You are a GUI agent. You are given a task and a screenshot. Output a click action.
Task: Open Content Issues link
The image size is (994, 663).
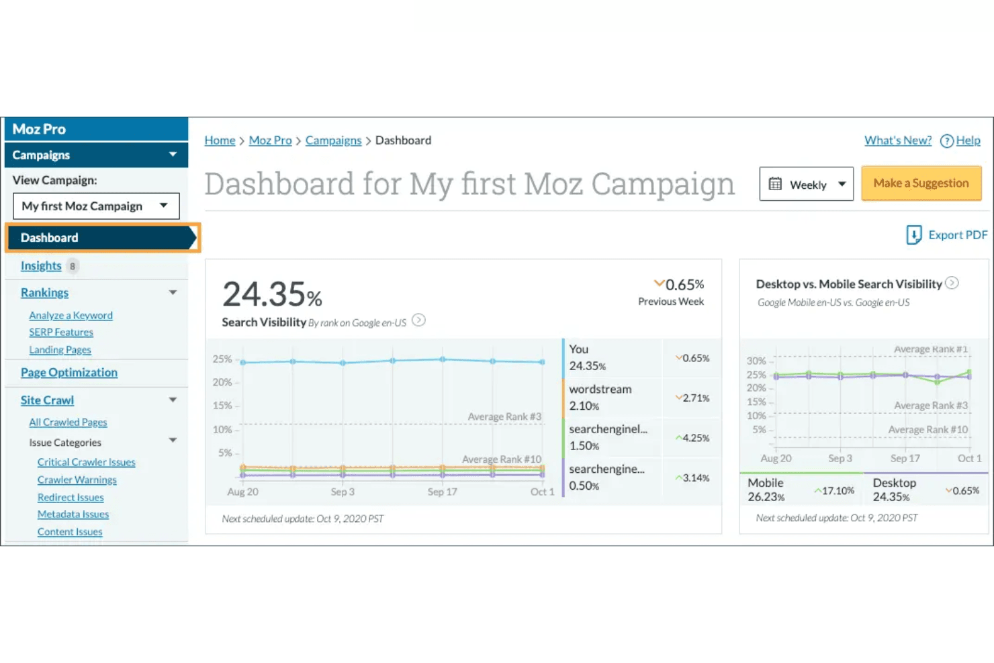[x=70, y=532]
